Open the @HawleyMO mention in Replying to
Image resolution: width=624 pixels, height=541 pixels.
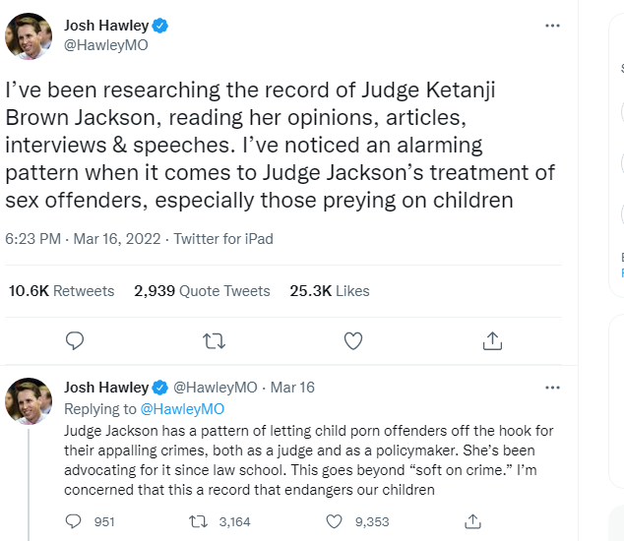pos(182,408)
